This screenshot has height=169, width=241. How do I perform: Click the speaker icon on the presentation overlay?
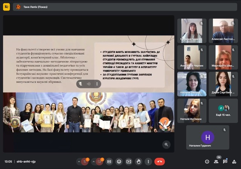coord(89,84)
